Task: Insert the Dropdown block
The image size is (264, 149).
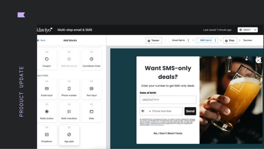Action: [47, 135]
